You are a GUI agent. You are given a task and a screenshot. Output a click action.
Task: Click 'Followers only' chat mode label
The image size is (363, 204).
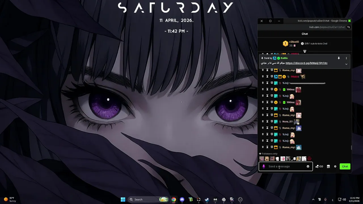point(268,154)
